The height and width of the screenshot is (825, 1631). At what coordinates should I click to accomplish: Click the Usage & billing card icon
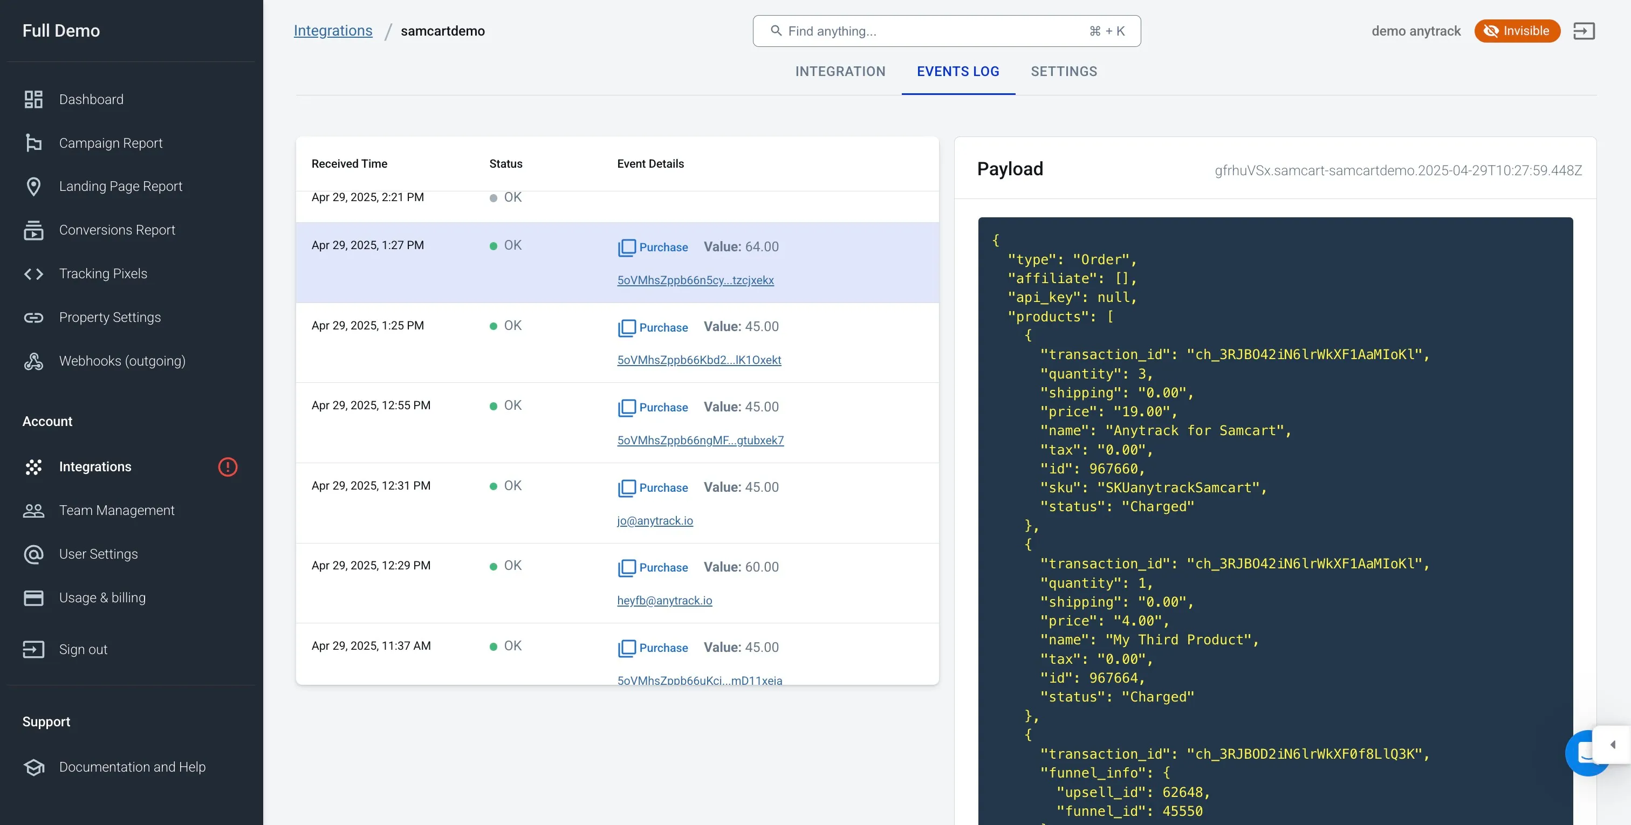(x=33, y=597)
